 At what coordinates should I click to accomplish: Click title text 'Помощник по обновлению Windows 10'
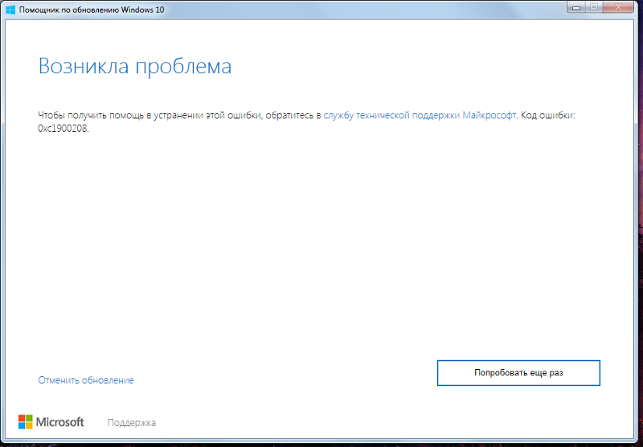click(x=92, y=10)
